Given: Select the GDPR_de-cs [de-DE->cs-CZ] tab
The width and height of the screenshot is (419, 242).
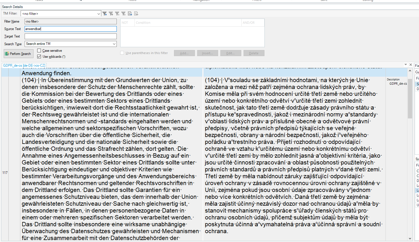Looking at the screenshot, I should pos(24,66).
